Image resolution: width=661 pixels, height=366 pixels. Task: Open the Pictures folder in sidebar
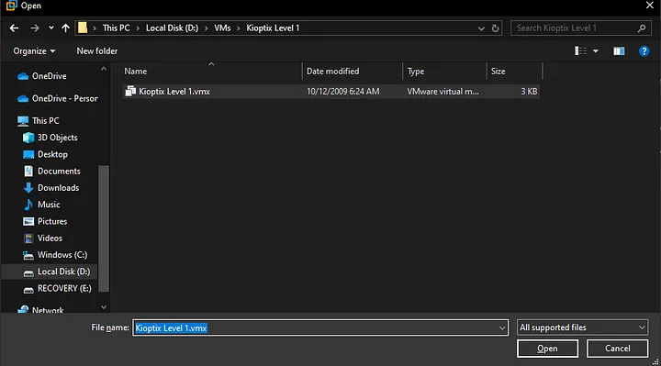[x=45, y=222]
